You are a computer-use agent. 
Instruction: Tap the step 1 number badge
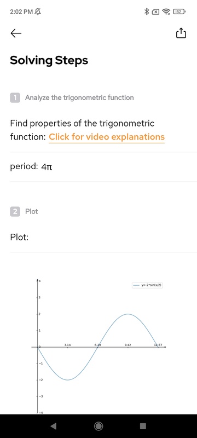pos(15,98)
